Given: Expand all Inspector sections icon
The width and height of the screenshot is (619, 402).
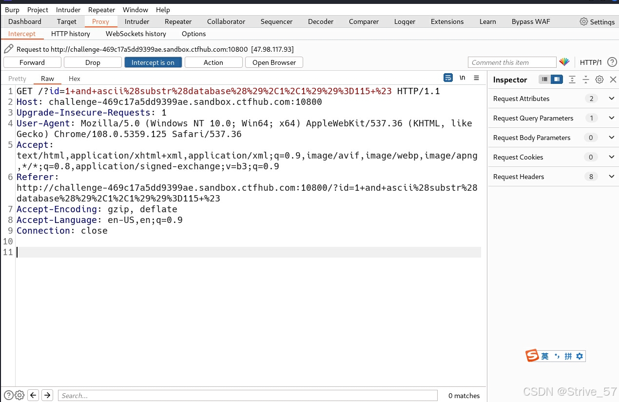Looking at the screenshot, I should [572, 80].
